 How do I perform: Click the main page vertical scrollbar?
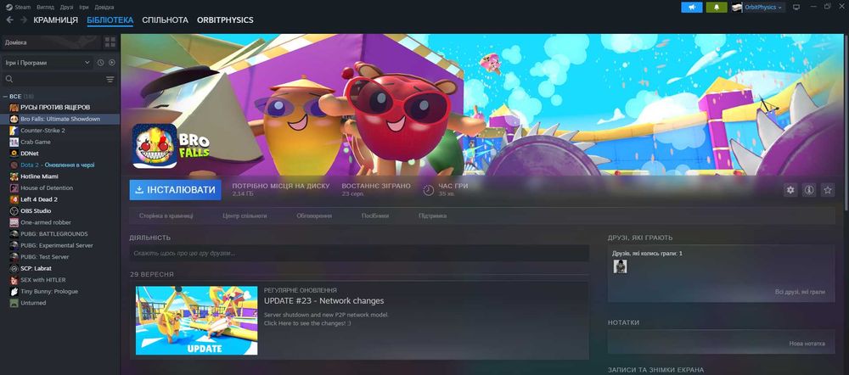[846, 125]
